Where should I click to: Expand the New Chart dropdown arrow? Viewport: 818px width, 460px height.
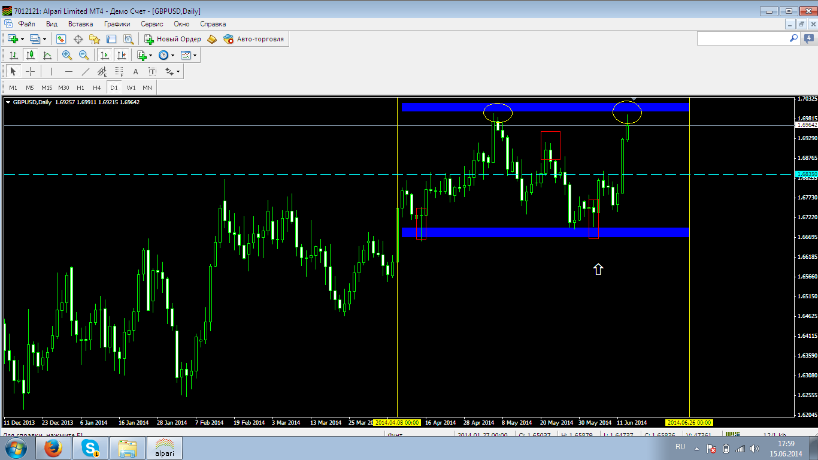click(x=22, y=39)
